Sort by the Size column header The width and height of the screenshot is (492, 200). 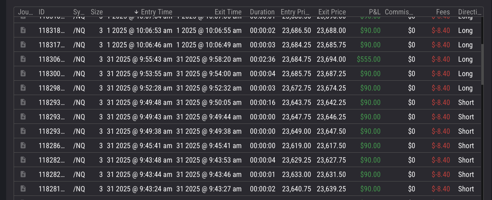(97, 12)
